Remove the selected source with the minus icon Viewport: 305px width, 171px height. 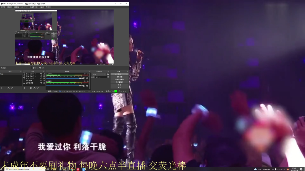27,88
